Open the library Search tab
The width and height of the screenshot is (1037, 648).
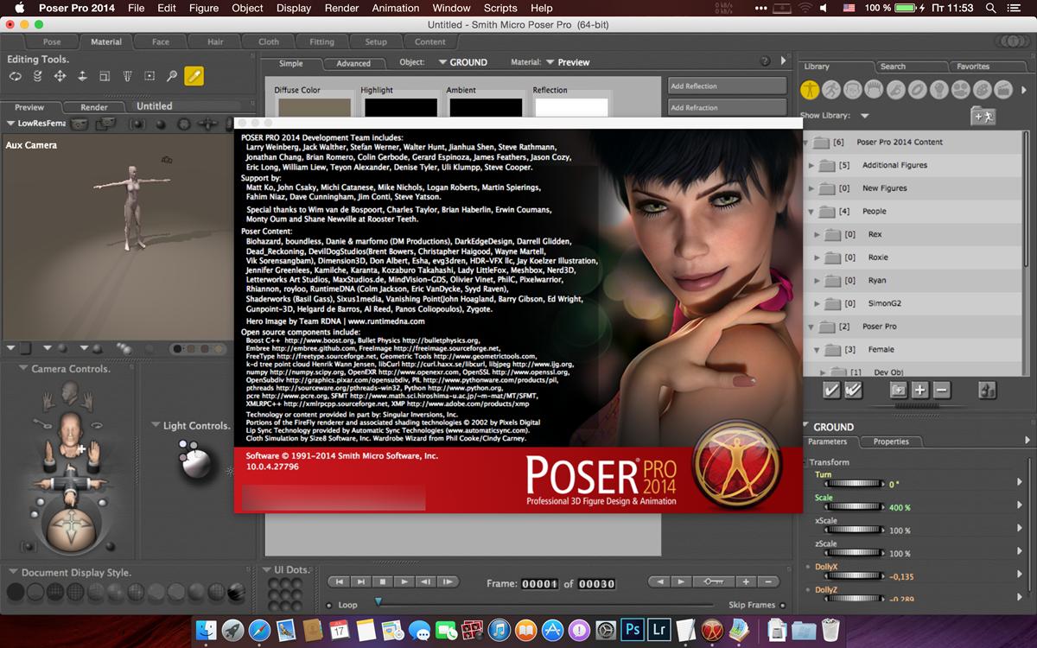(x=893, y=67)
